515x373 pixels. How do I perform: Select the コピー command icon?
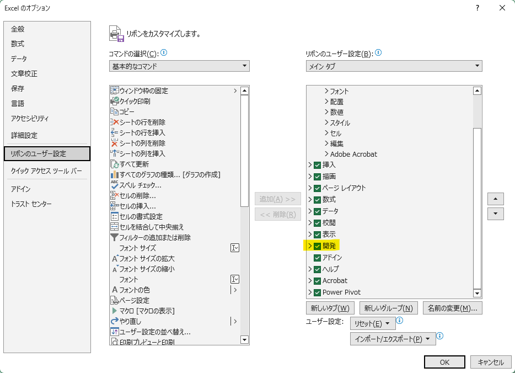pos(115,111)
